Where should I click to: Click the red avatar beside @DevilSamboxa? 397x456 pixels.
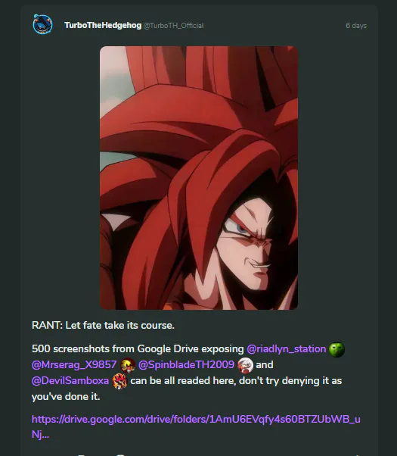click(x=119, y=381)
